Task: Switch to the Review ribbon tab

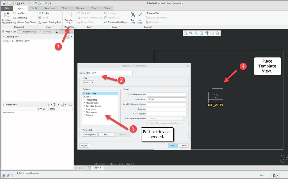Action: (80, 8)
